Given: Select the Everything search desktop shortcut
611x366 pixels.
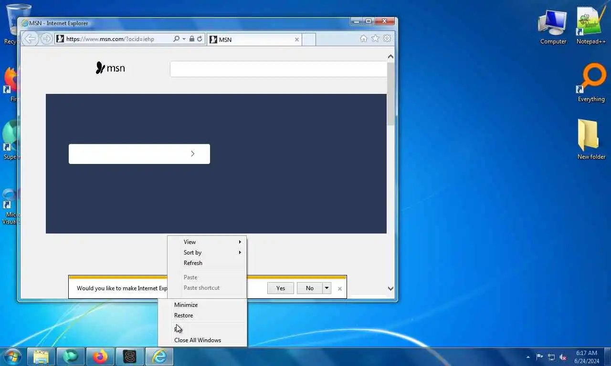Looking at the screenshot, I should click(x=591, y=83).
